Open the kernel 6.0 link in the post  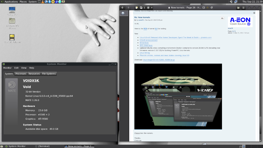[x=156, y=29]
